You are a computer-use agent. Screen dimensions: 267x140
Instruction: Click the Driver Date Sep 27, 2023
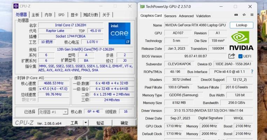pyautogui.click(x=180, y=118)
